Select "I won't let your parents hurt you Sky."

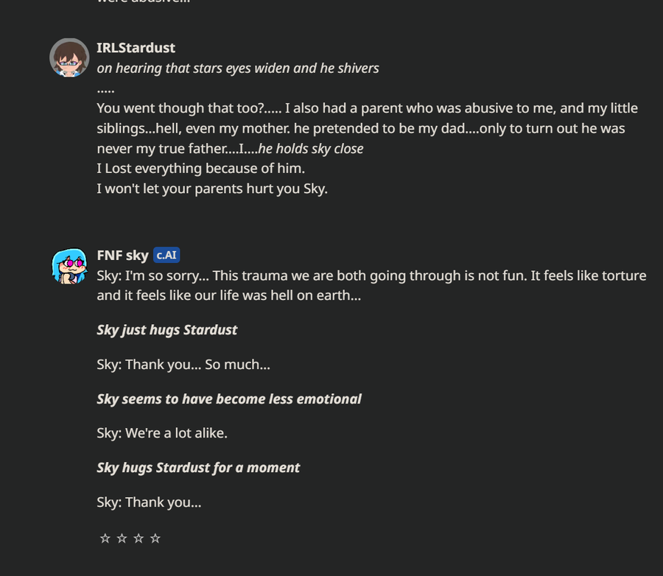click(x=211, y=189)
